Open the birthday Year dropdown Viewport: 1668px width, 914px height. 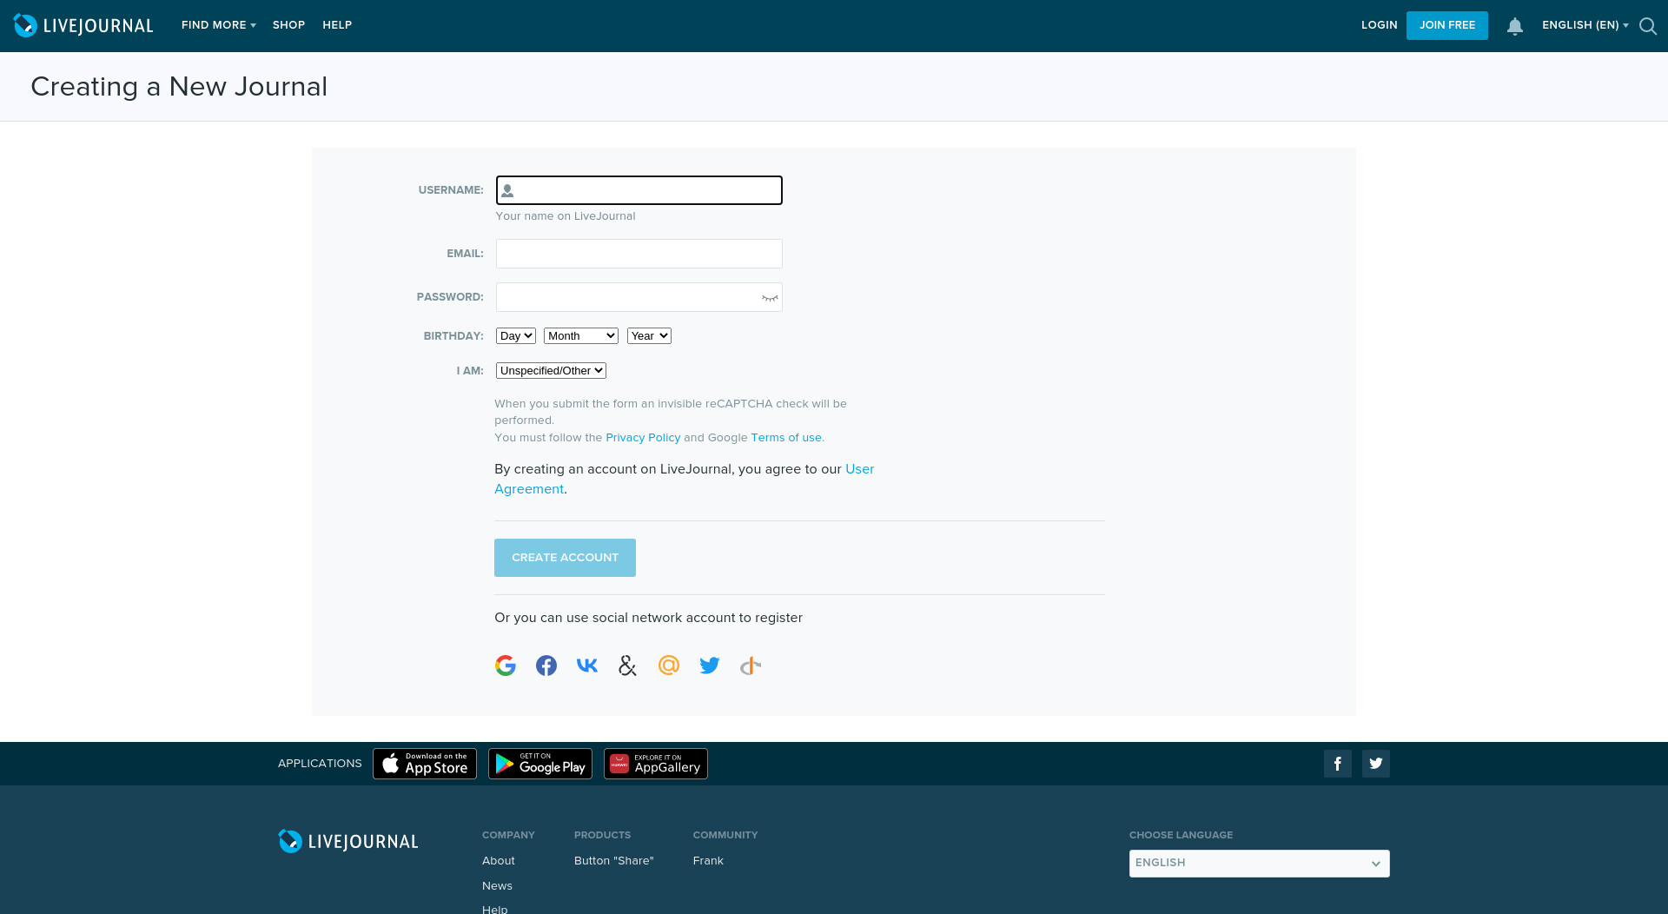point(649,336)
